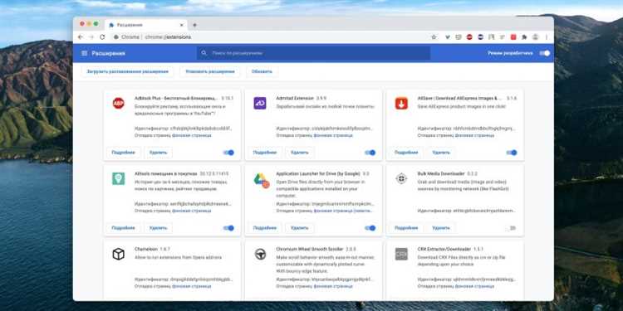
Task: Click the magnifier icon in the search bar
Action: [x=204, y=53]
